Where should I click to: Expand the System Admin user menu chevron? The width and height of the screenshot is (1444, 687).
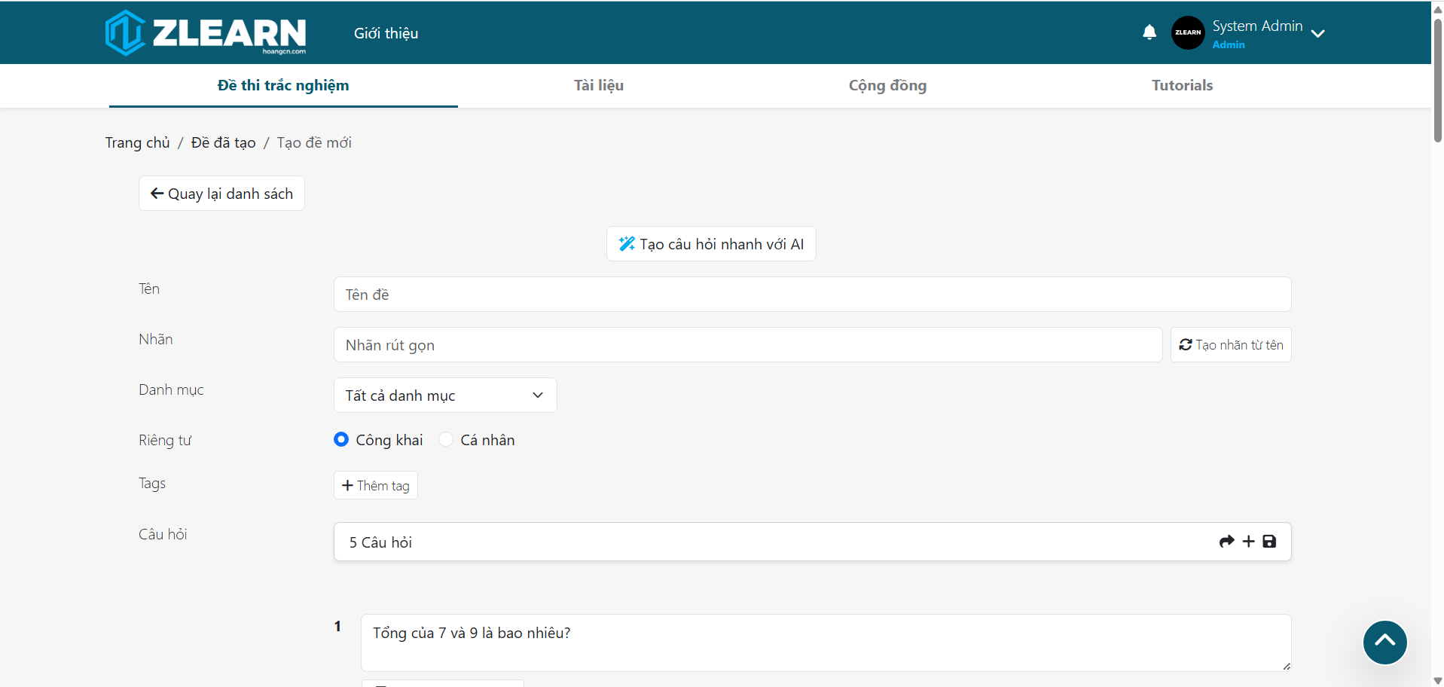[1317, 34]
